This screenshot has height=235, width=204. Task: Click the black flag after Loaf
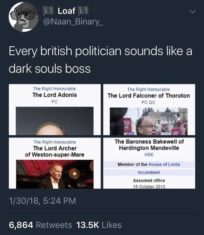[x=83, y=11]
